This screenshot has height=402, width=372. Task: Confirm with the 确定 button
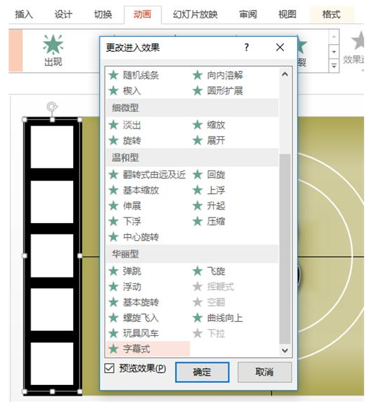click(x=202, y=372)
